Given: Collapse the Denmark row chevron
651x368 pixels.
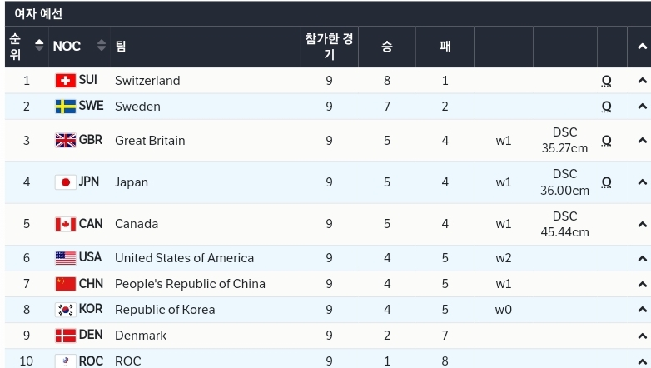Looking at the screenshot, I should tap(642, 336).
